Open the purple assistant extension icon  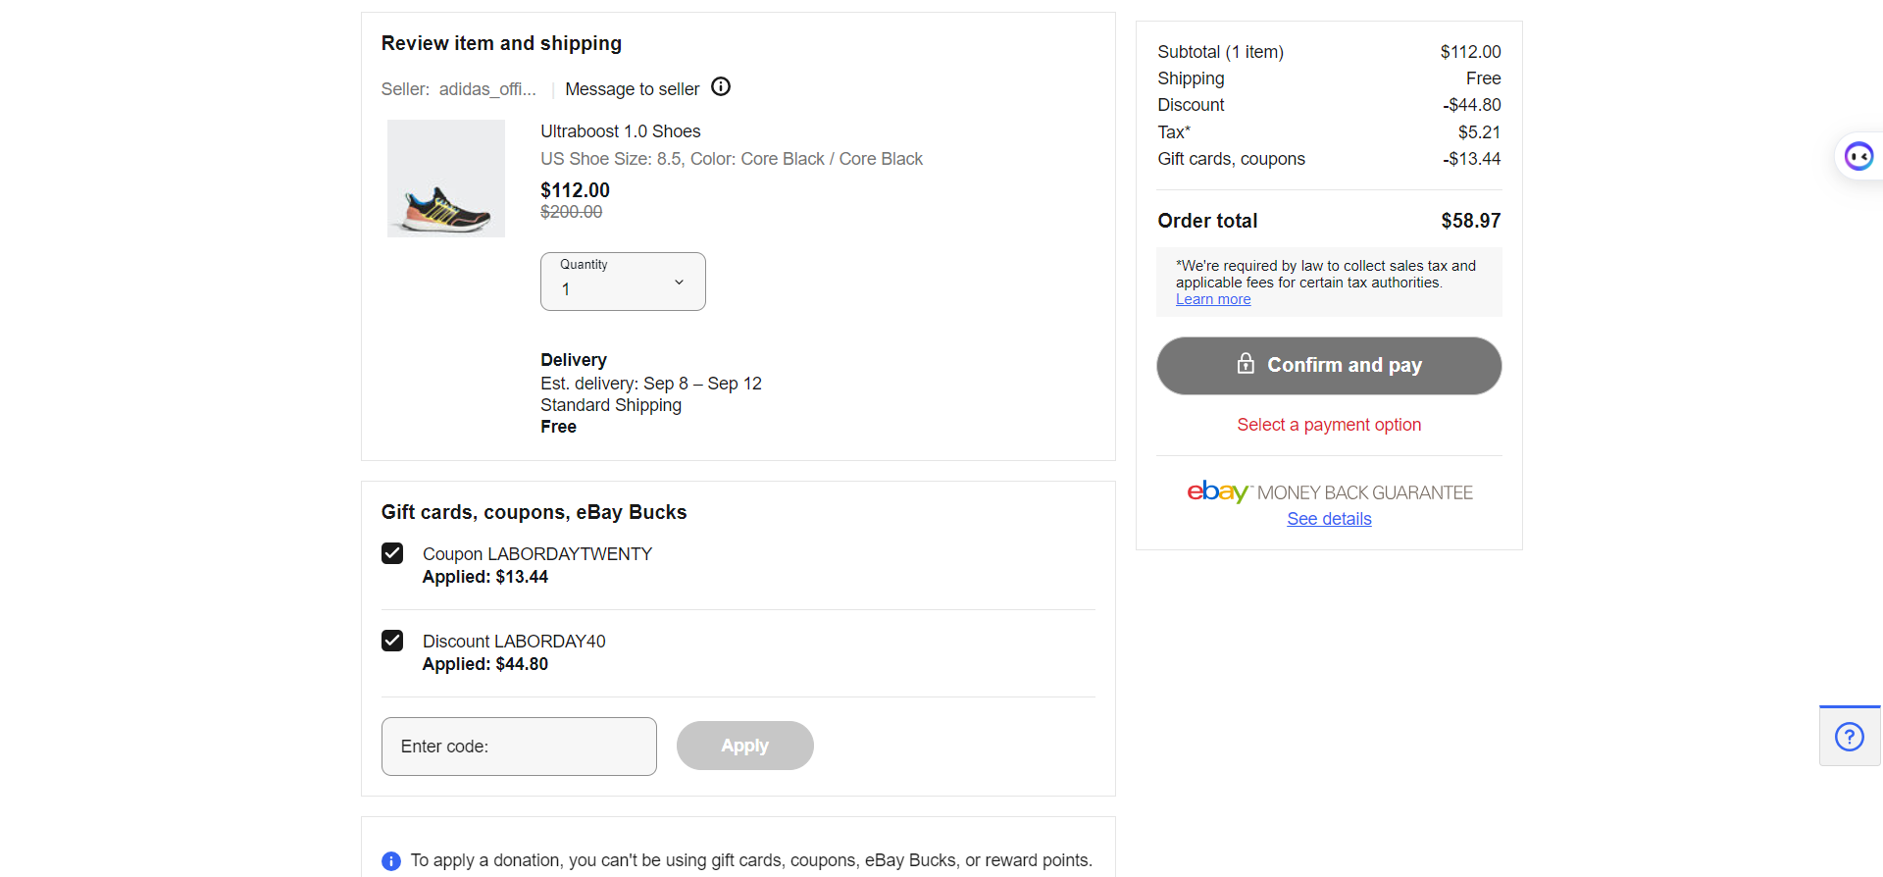coord(1858,156)
